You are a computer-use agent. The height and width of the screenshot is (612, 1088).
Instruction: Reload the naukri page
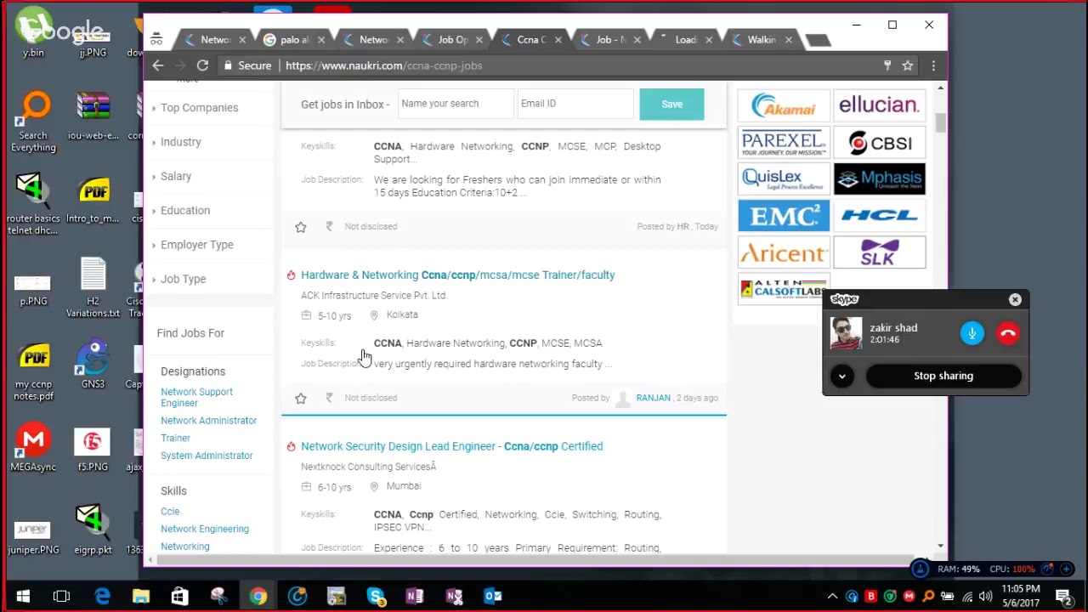click(x=202, y=65)
